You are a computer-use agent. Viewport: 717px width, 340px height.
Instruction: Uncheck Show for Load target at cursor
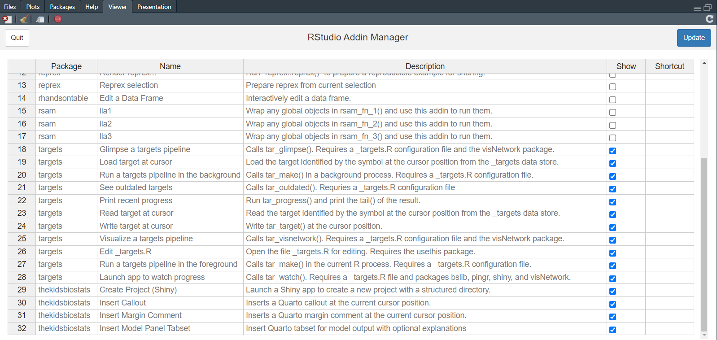click(612, 163)
